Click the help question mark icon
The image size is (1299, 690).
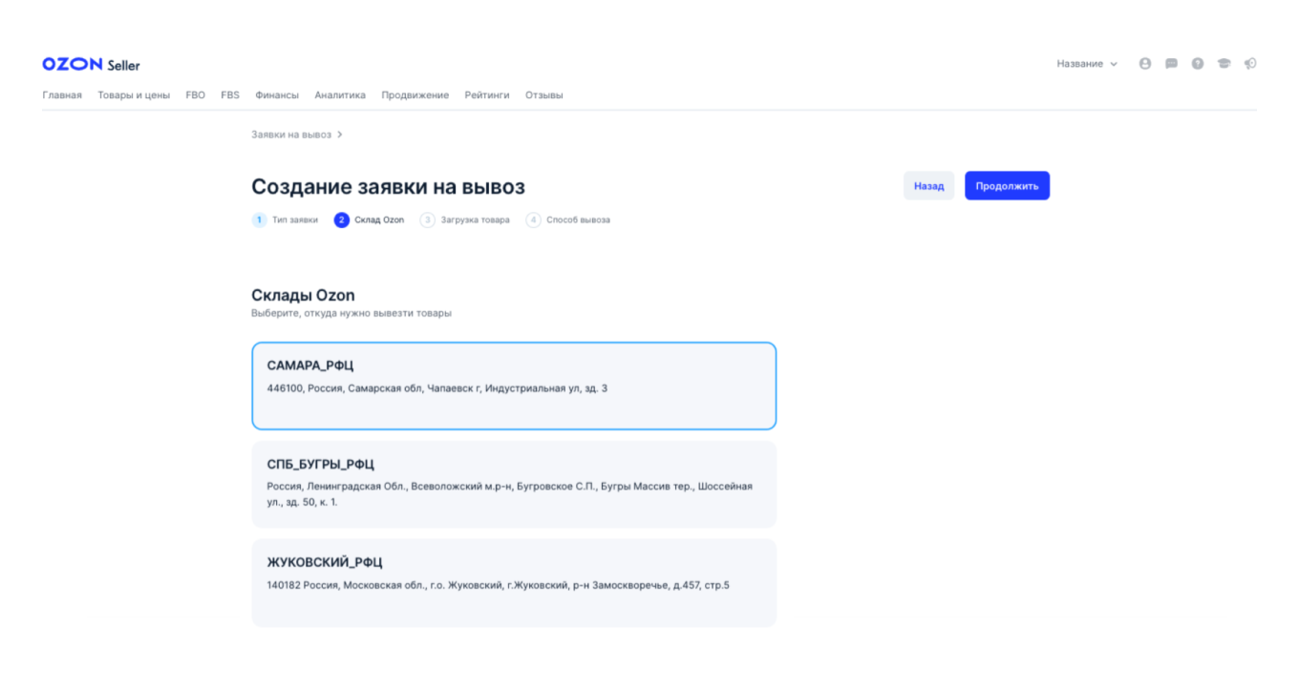[1197, 64]
